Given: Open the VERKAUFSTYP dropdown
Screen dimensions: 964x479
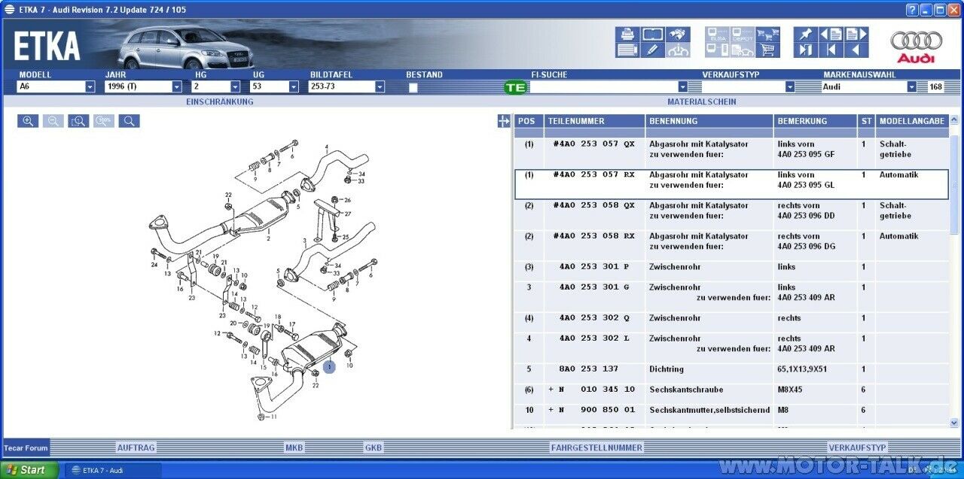Looking at the screenshot, I should coord(790,87).
